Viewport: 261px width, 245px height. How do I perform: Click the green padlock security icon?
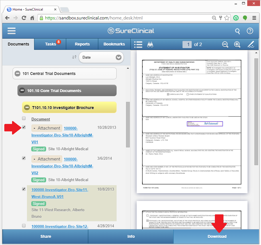(41, 18)
